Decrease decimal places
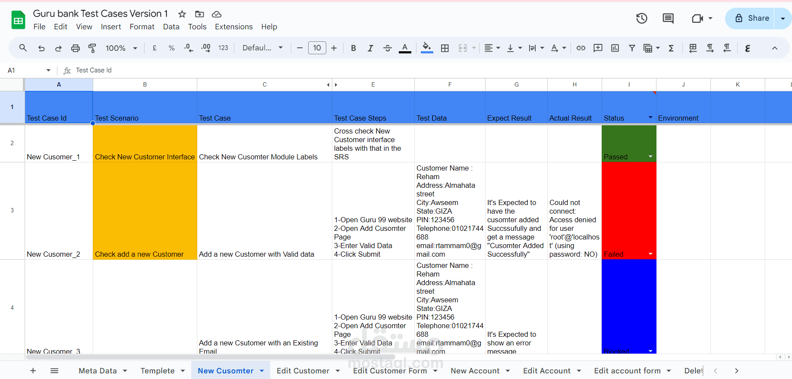The width and height of the screenshot is (792, 379). (189, 48)
